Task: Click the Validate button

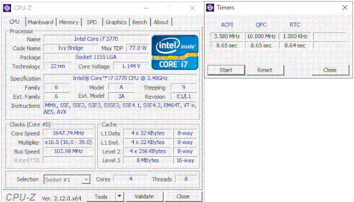Action: (x=144, y=196)
